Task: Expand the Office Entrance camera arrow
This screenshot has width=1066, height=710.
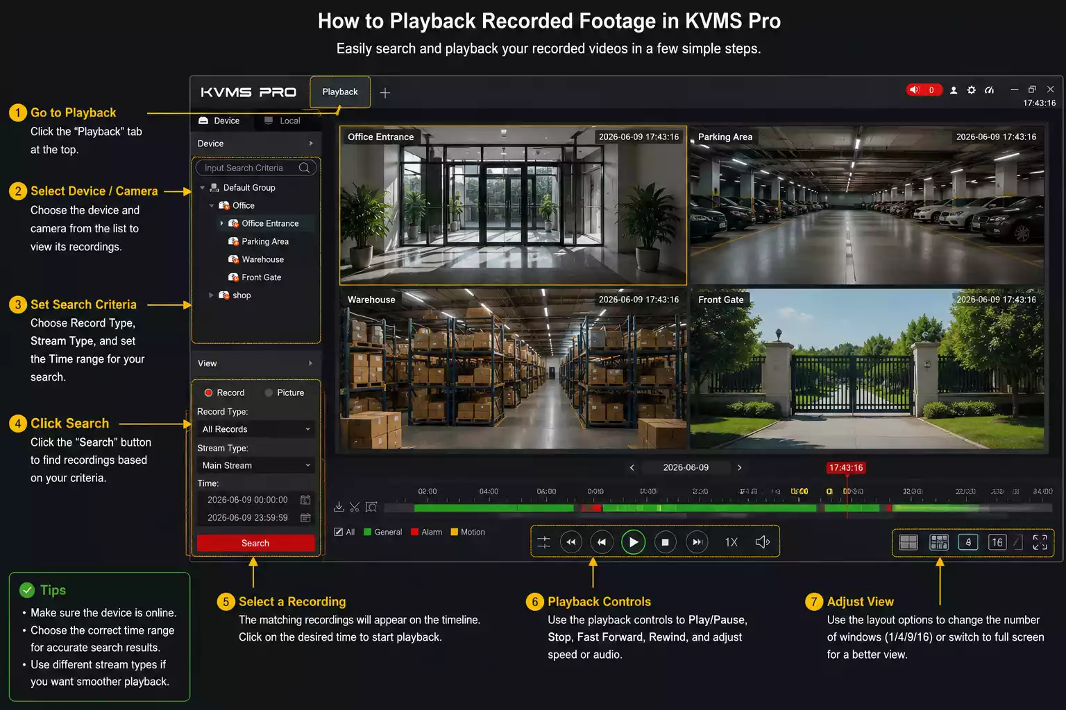Action: click(221, 223)
